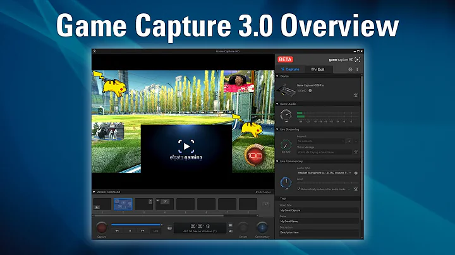Click the blue Commentary microphone button

tap(262, 227)
